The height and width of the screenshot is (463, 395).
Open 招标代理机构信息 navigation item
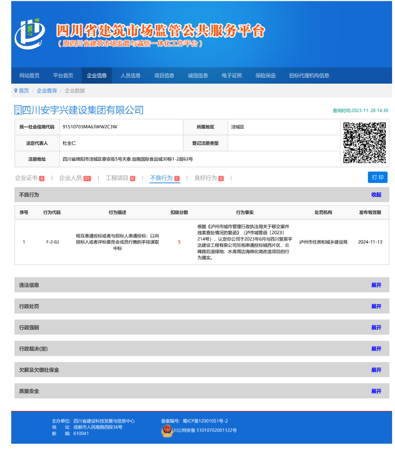coord(309,75)
